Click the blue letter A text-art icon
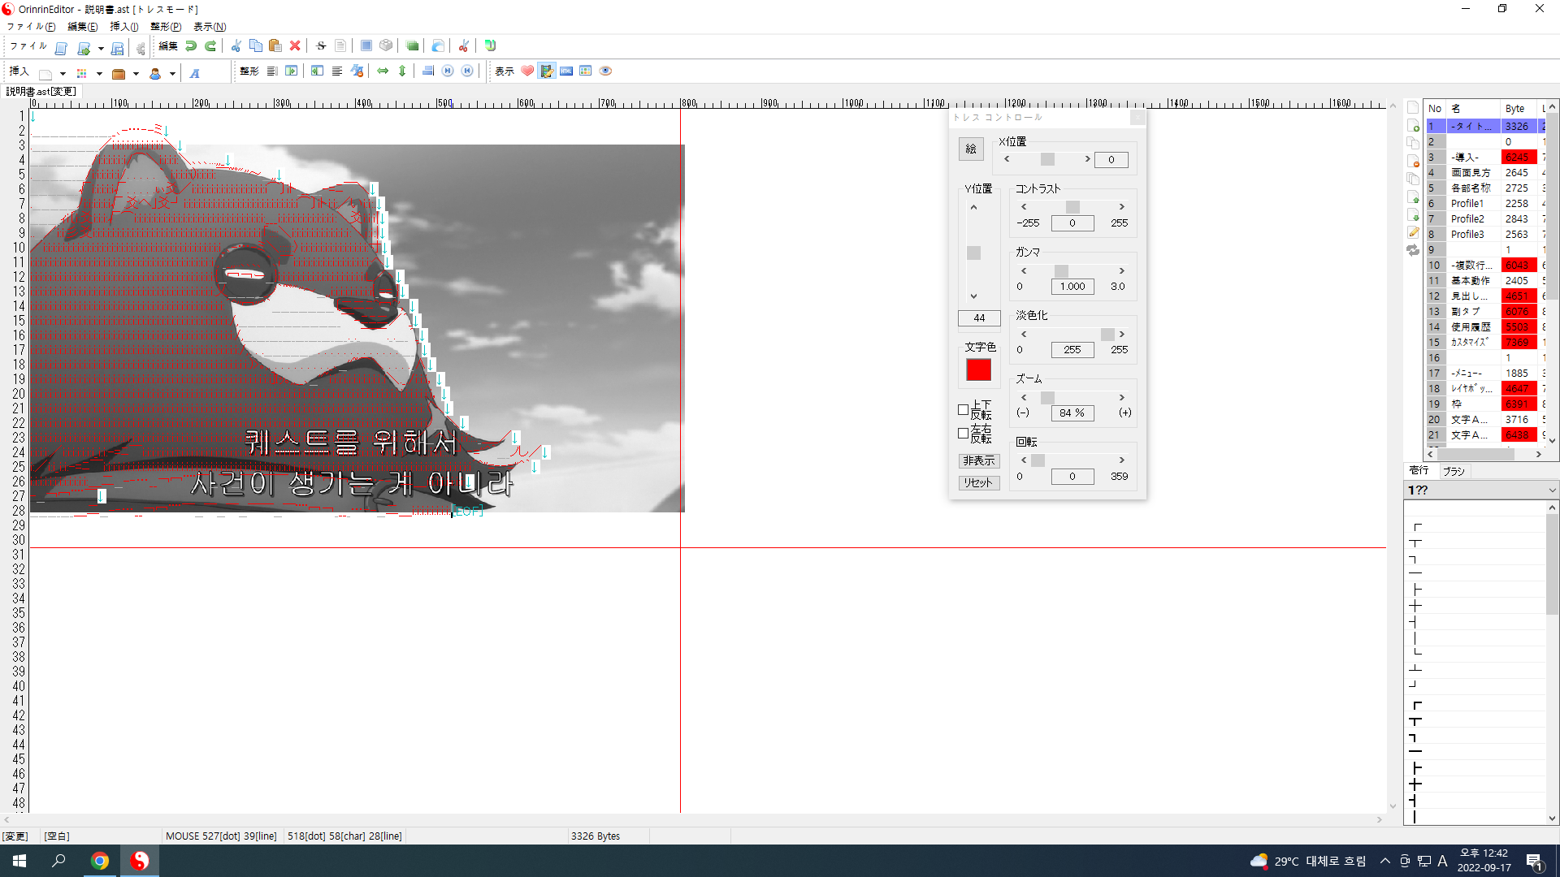Image resolution: width=1560 pixels, height=877 pixels. 195,74
